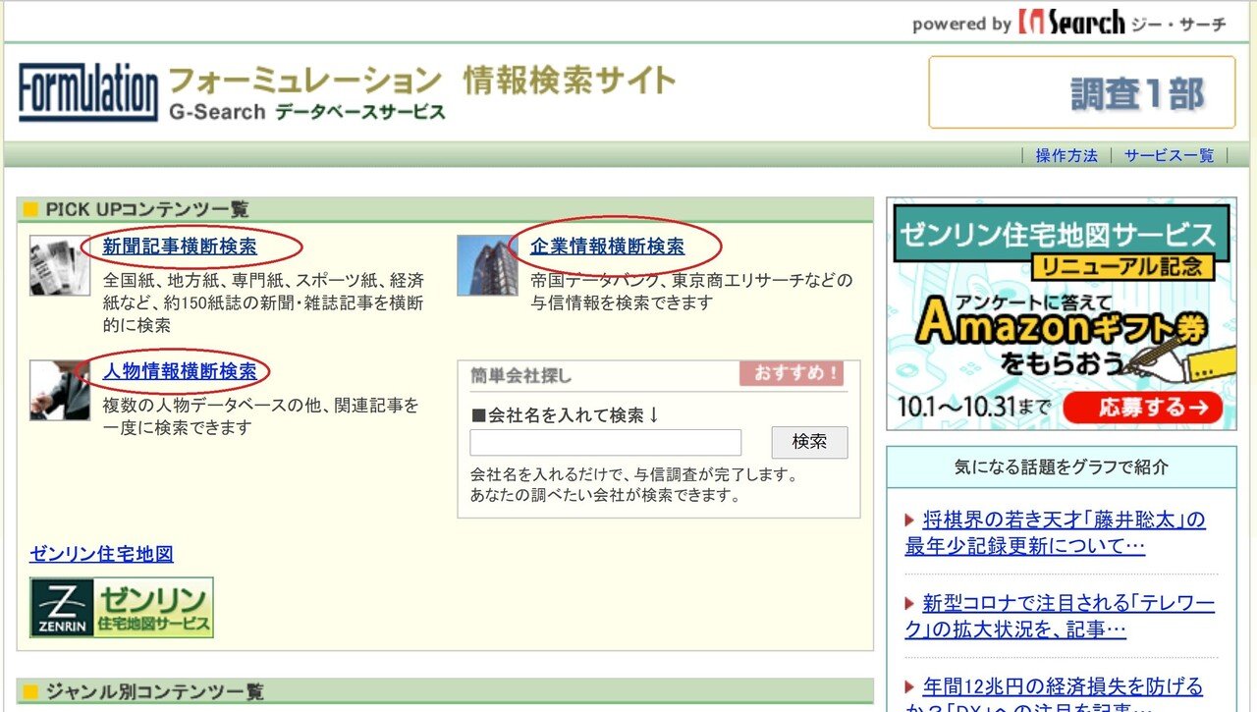This screenshot has height=712, width=1257.
Task: Click the 会社名を入れて検索 label
Action: 566,415
